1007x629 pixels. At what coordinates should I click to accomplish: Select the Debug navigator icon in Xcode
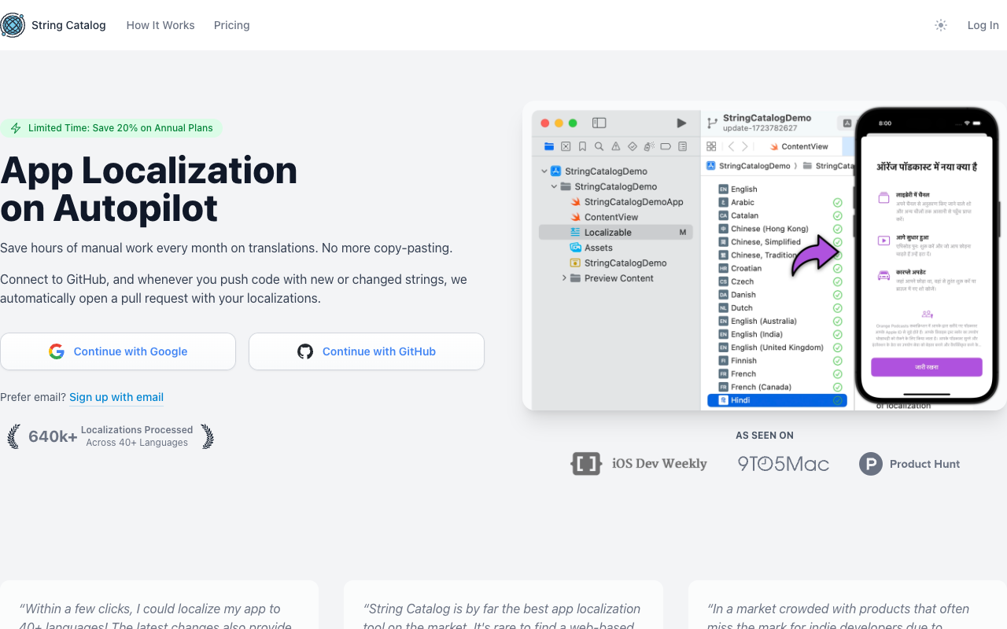point(649,146)
